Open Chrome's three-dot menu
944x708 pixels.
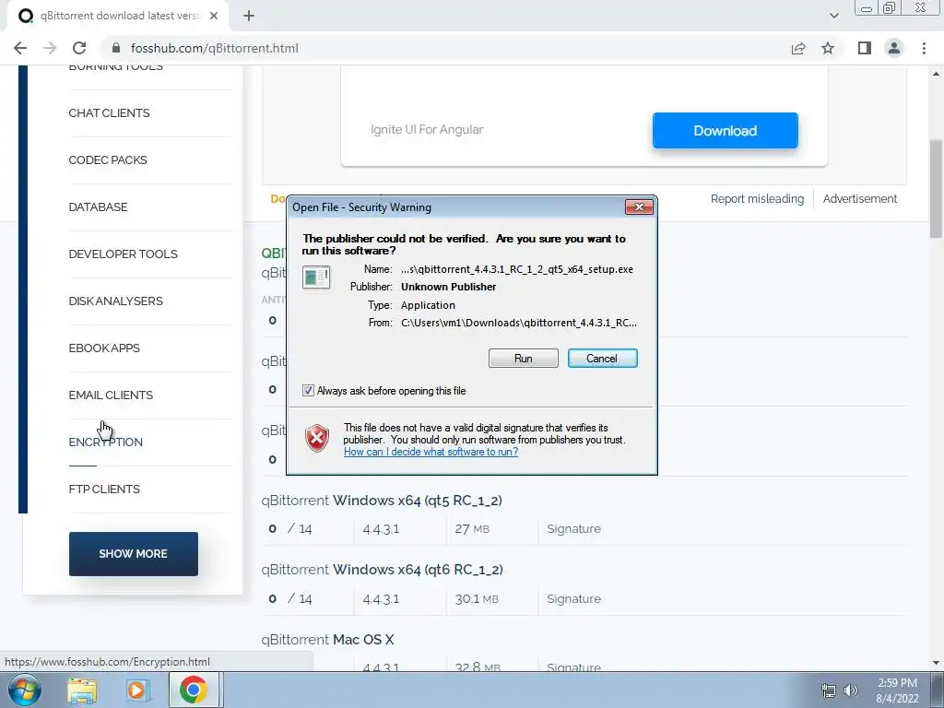coord(924,48)
